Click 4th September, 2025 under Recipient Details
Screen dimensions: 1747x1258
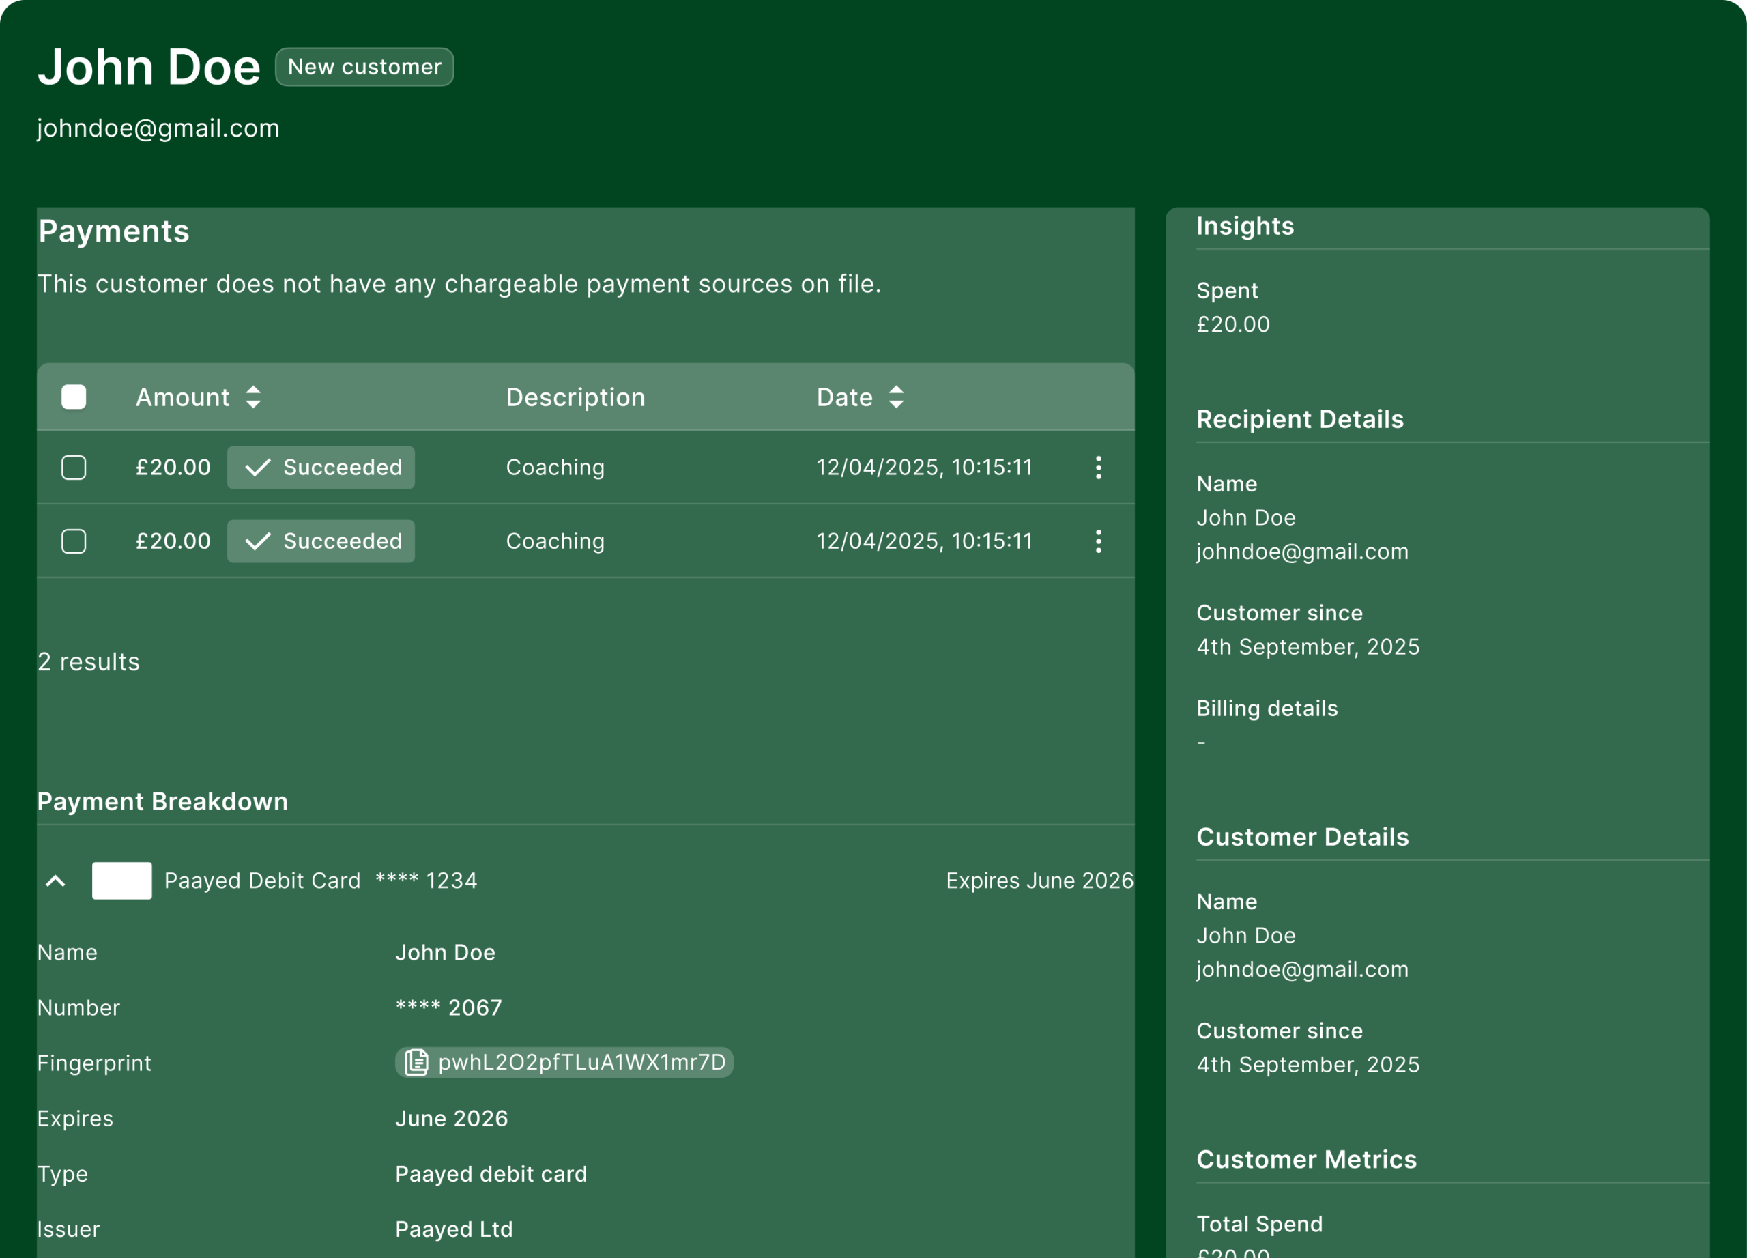pos(1308,647)
